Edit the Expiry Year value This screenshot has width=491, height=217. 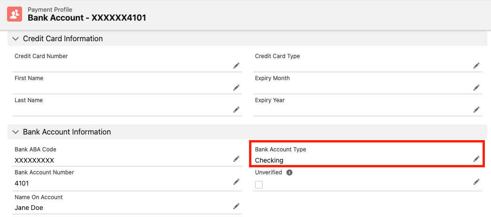[x=476, y=110]
